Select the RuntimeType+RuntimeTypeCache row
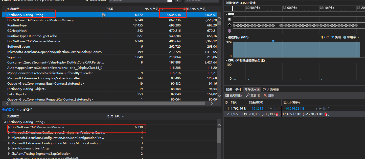 pyautogui.click(x=110, y=36)
